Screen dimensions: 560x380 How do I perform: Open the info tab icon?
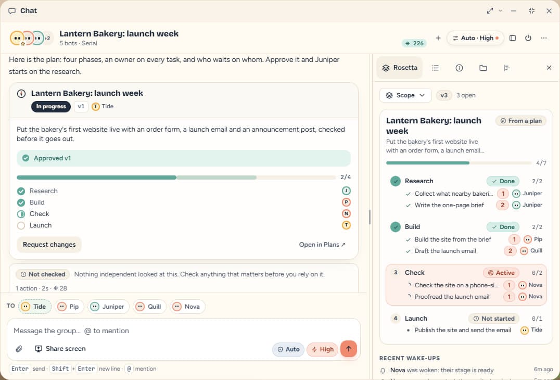459,68
